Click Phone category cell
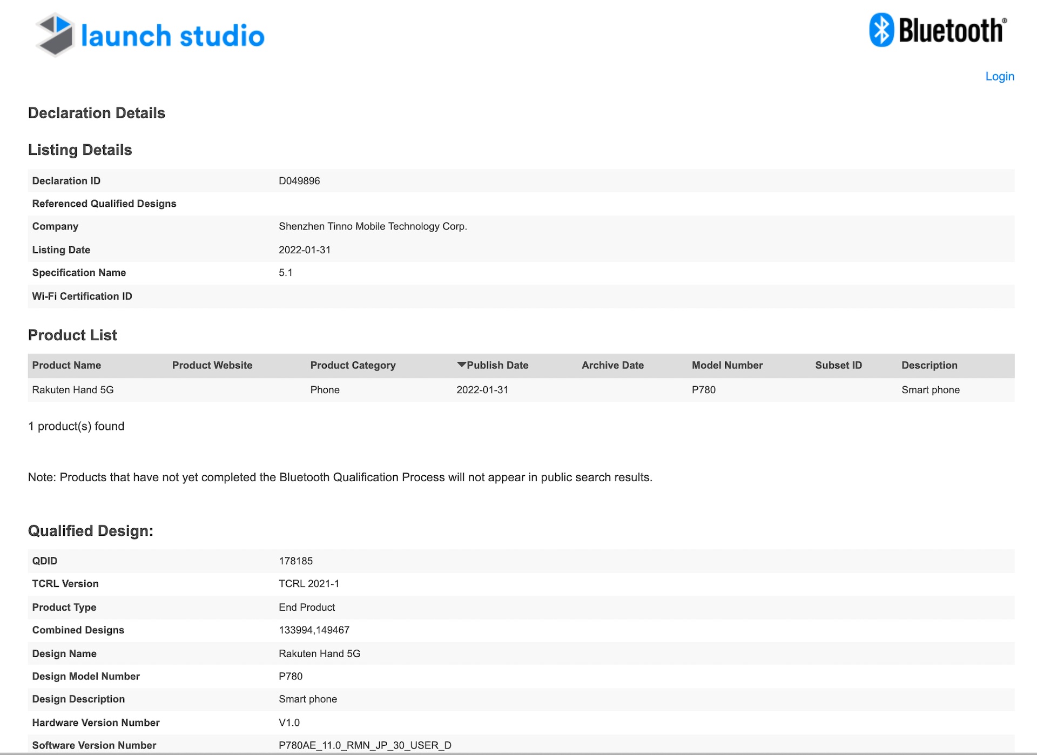 coord(325,390)
